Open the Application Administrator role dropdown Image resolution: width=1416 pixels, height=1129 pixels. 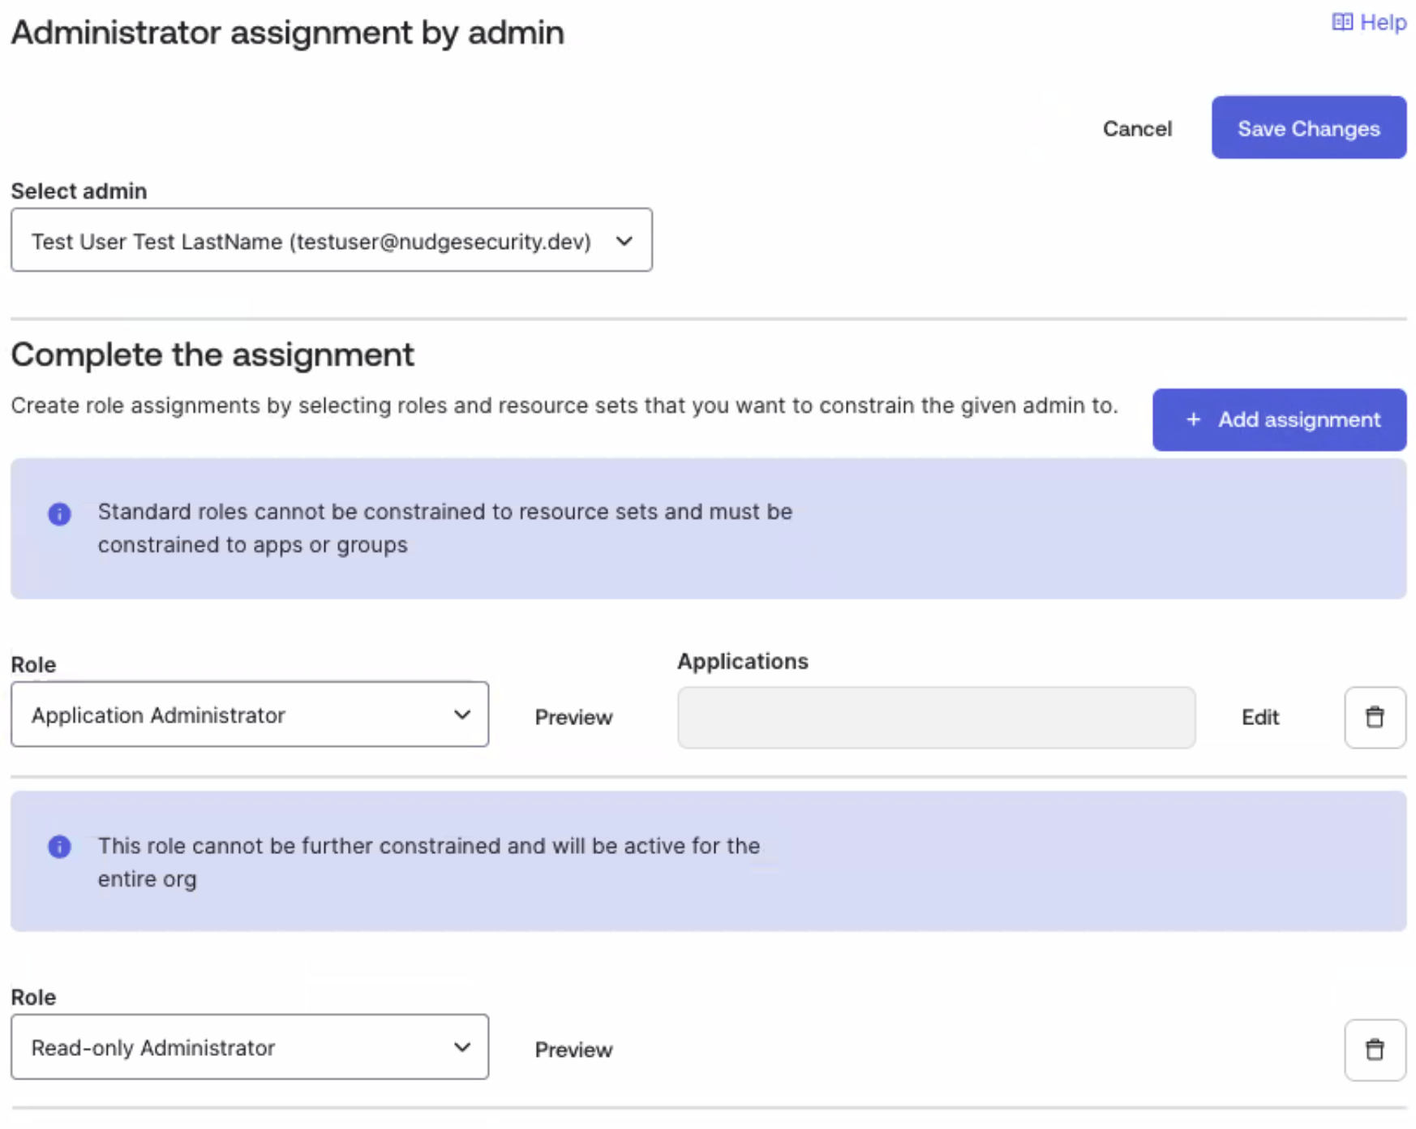click(235, 715)
